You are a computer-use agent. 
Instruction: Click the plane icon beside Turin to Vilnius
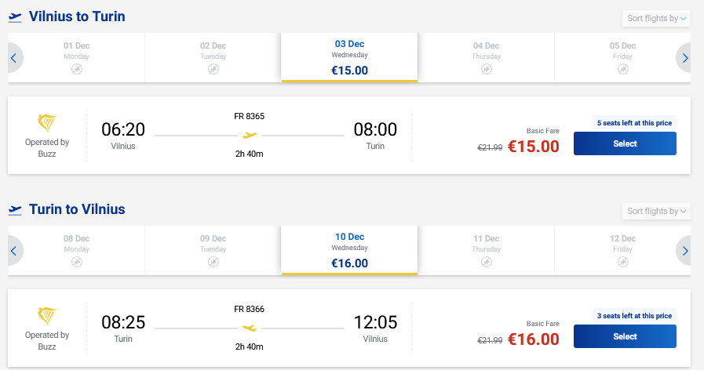15,210
